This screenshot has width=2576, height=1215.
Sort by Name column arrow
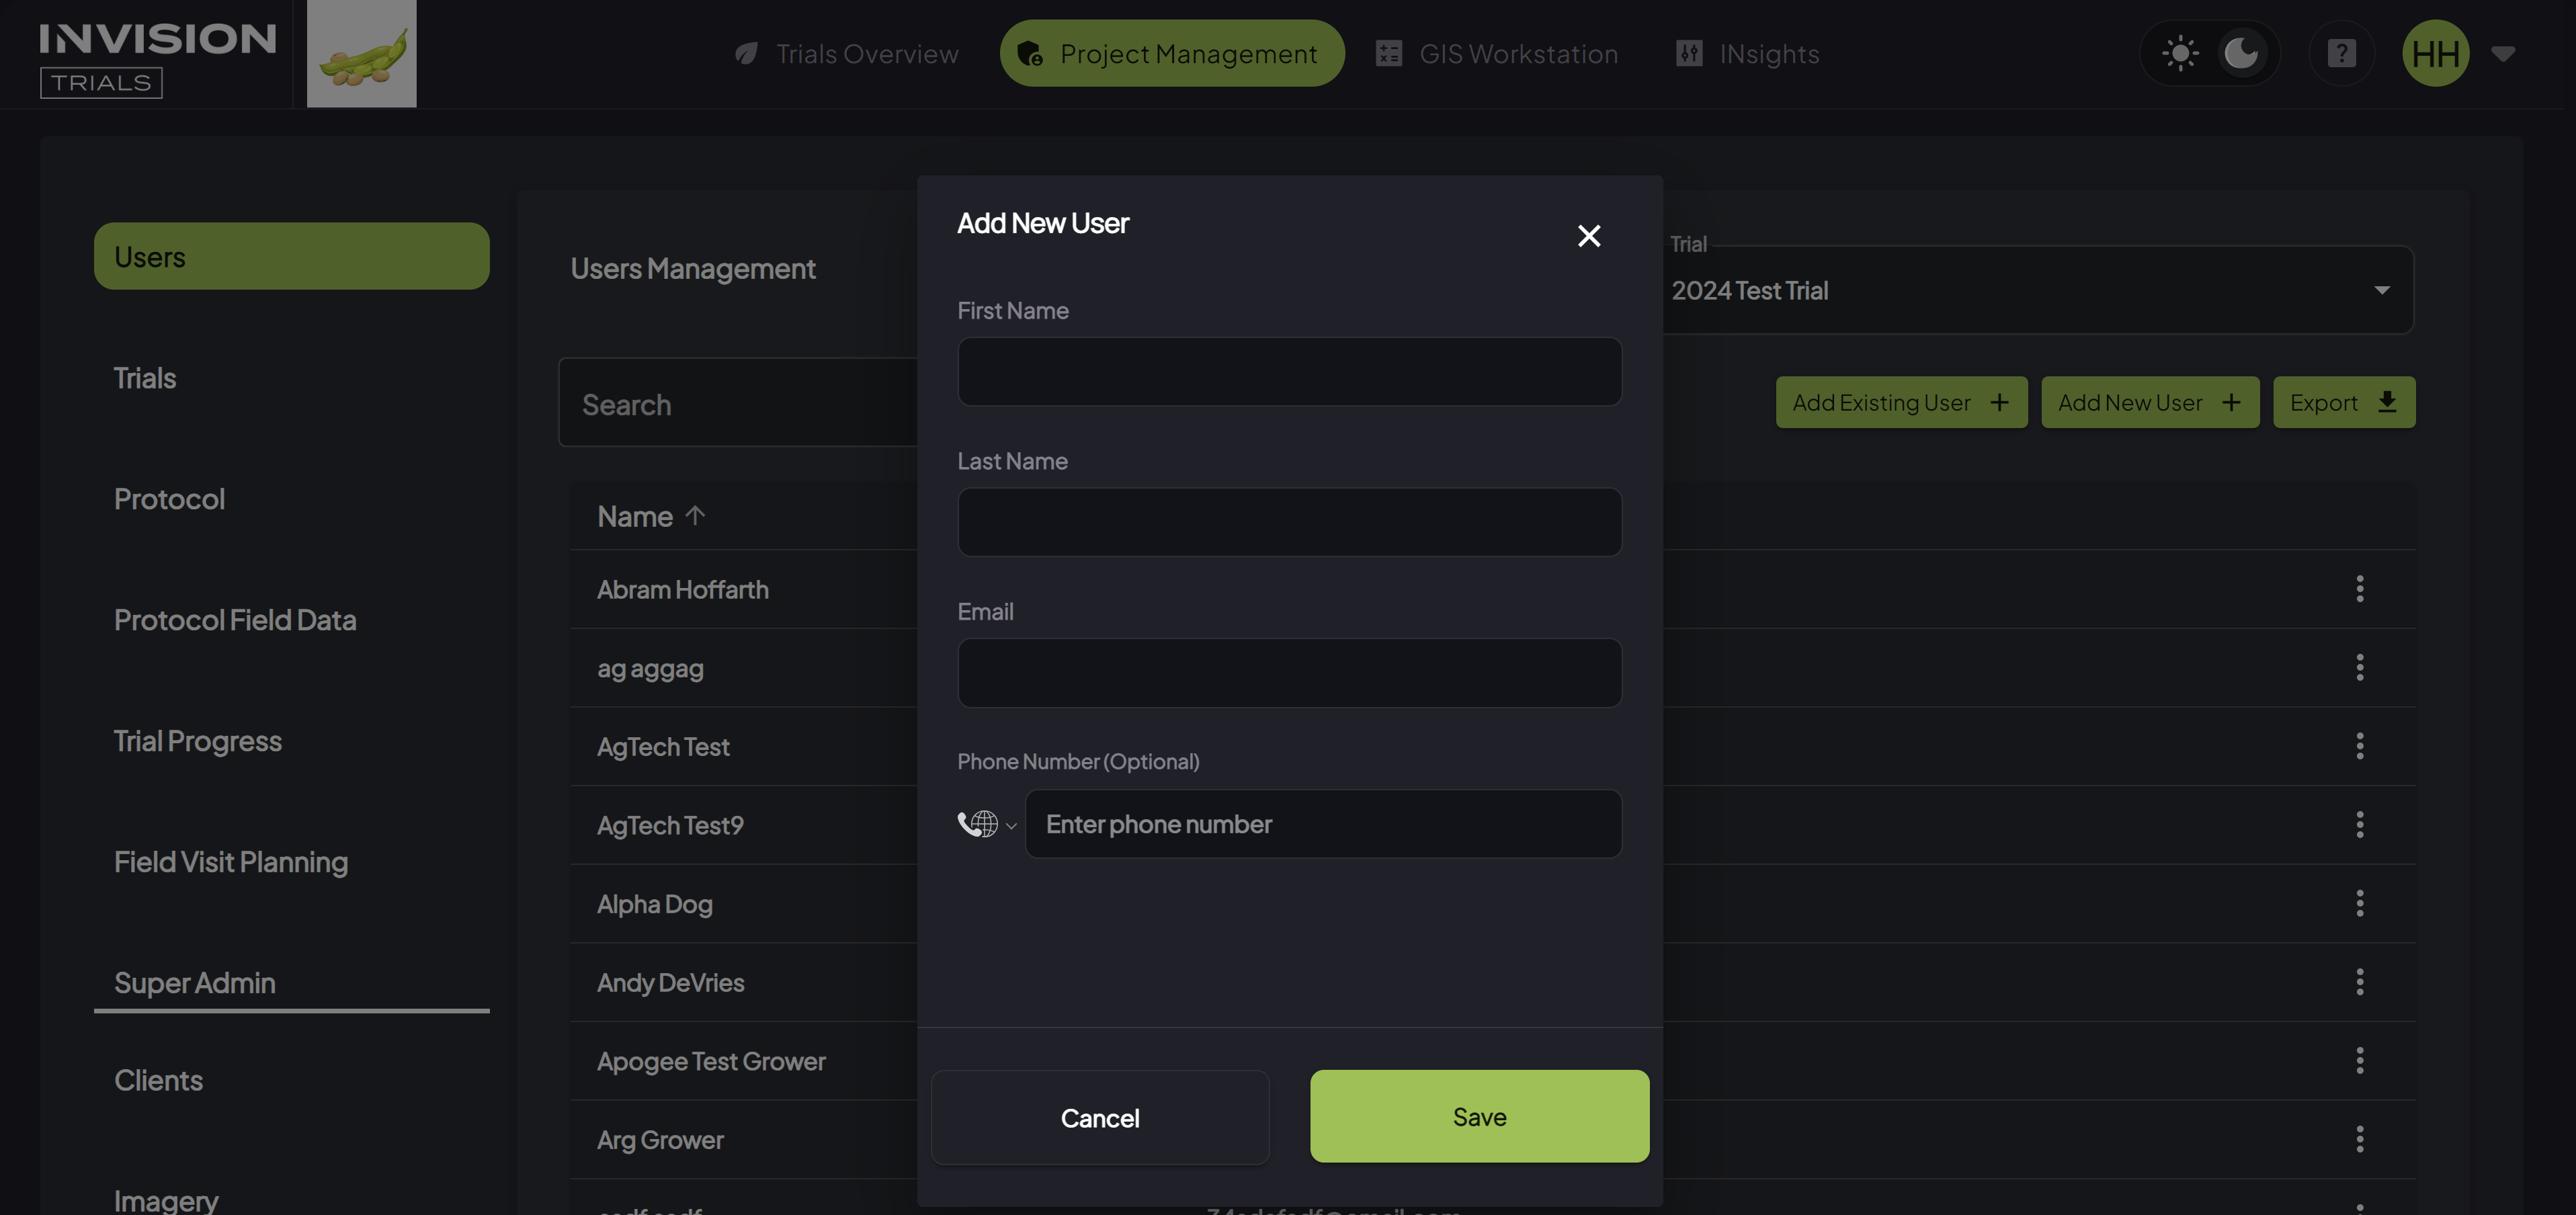click(x=695, y=516)
